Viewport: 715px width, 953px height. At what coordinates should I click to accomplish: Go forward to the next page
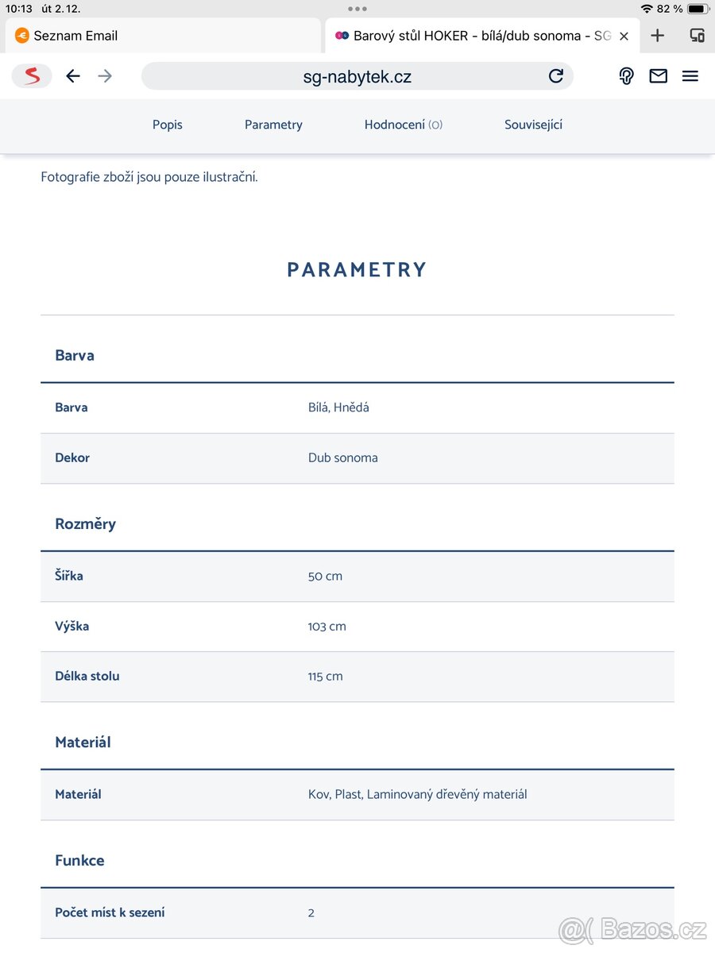[105, 76]
